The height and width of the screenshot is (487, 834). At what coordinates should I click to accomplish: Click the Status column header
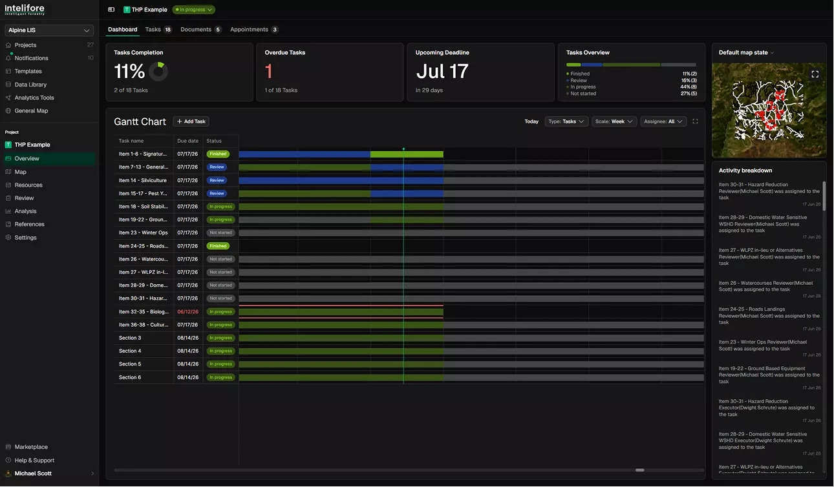[214, 141]
